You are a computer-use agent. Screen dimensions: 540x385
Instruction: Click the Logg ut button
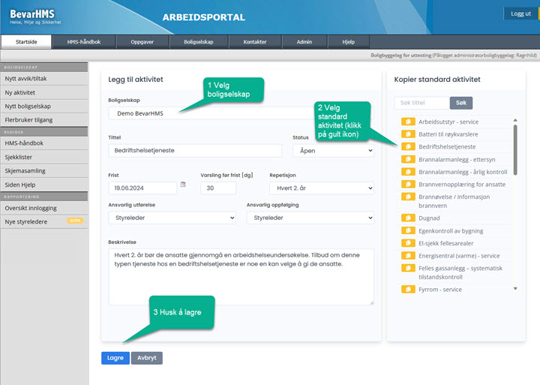(520, 14)
